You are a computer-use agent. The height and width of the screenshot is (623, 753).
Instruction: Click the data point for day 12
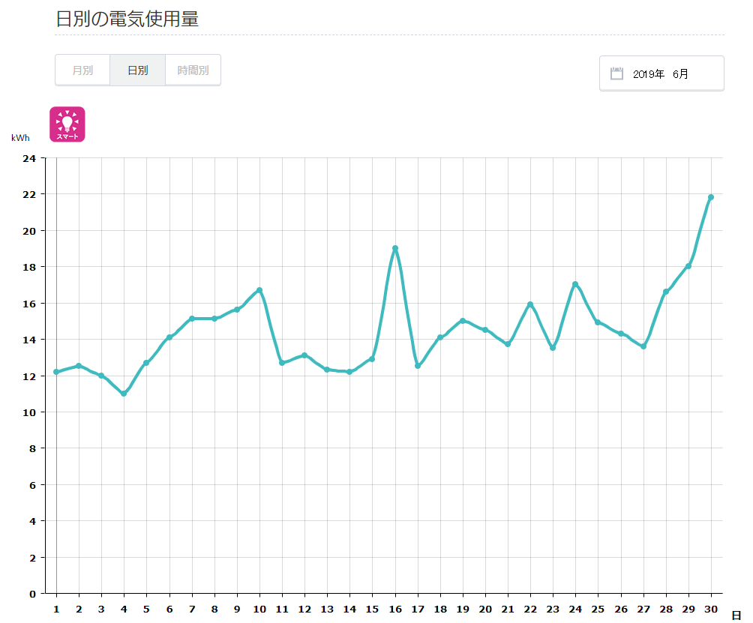[304, 355]
